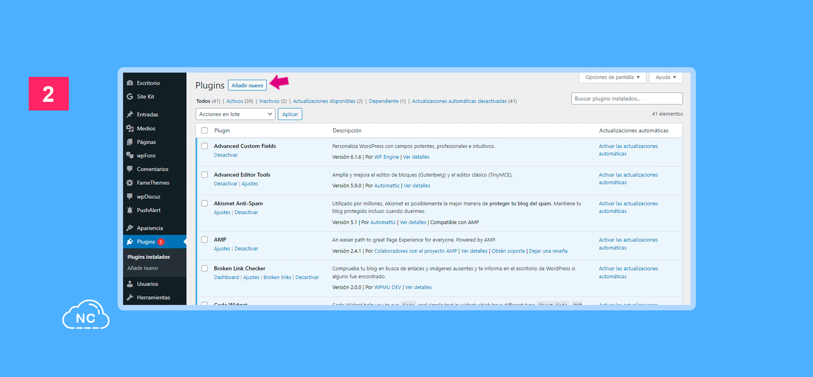Open Colaboradores con el proyecto AMP link
Viewport: 813px width, 377px height.
tap(416, 251)
